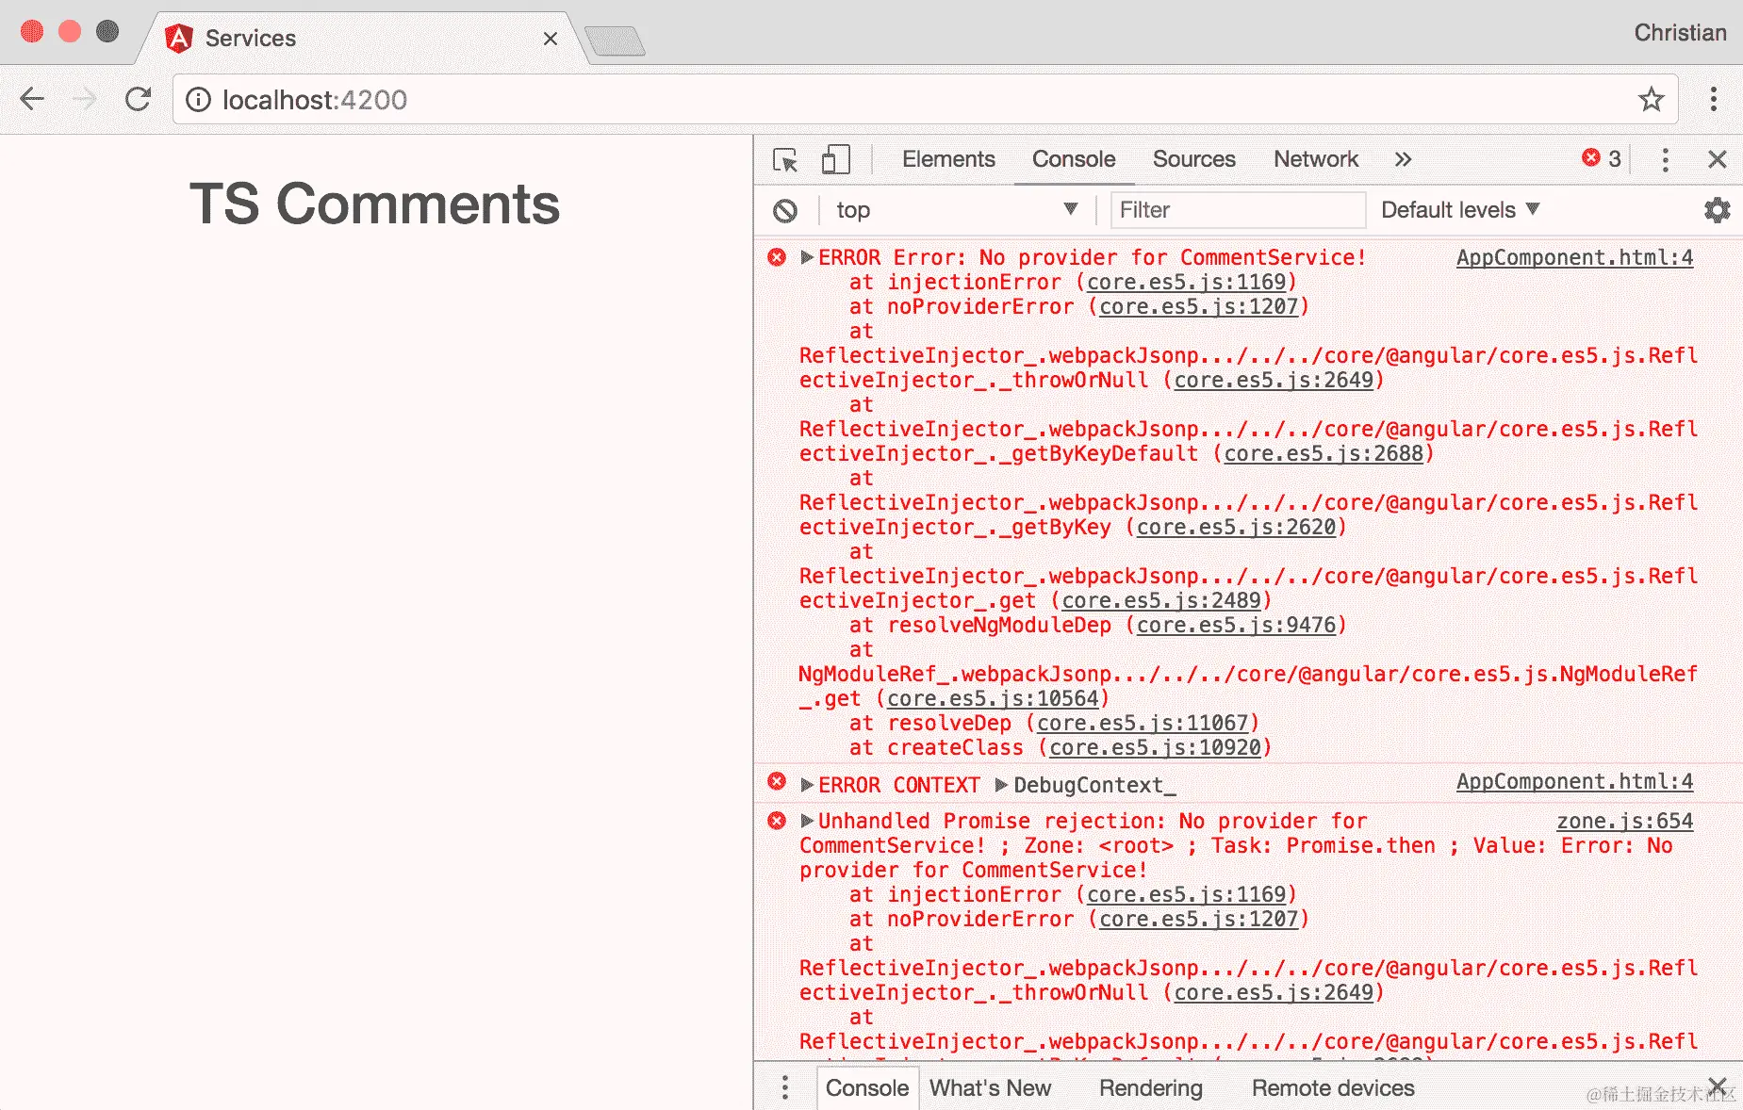
Task: Open the zone.js:654 source link
Action: (x=1624, y=821)
